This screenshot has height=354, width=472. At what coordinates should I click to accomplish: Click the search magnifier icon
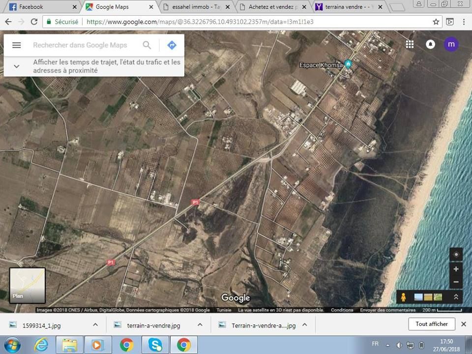pyautogui.click(x=147, y=45)
